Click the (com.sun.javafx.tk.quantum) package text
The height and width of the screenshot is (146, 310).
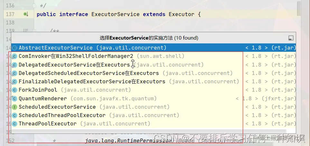(x=114, y=99)
